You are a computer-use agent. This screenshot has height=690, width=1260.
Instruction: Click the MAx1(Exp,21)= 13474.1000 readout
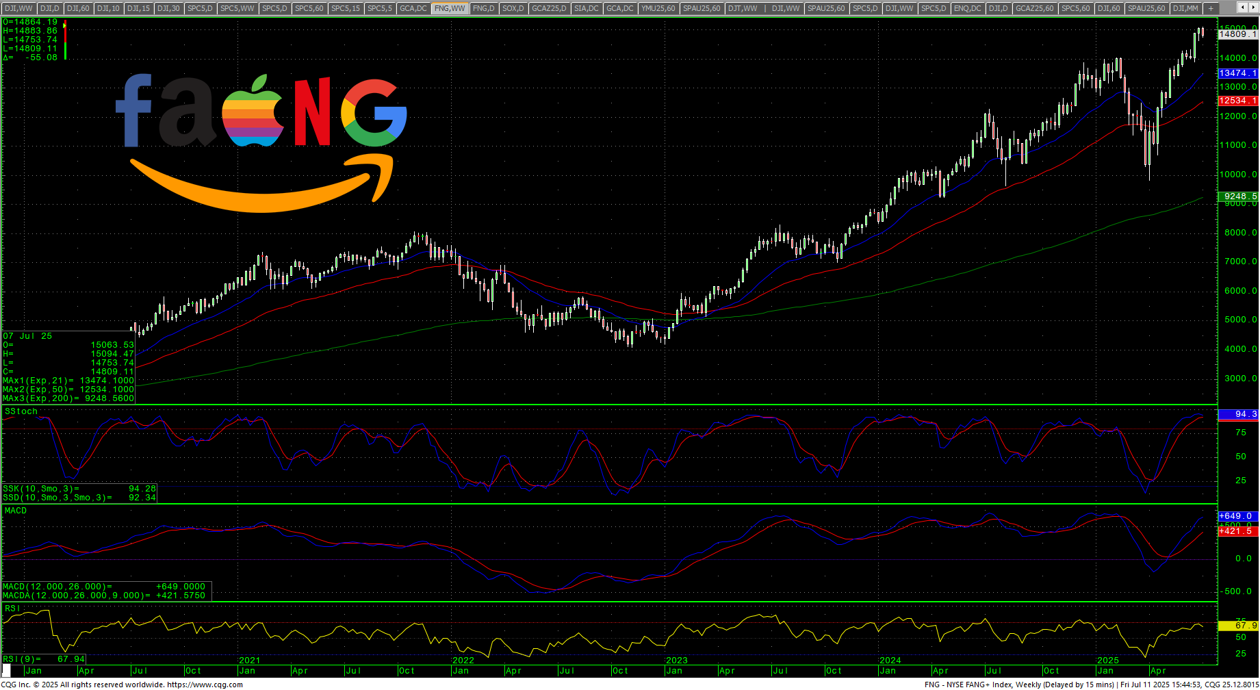click(68, 381)
